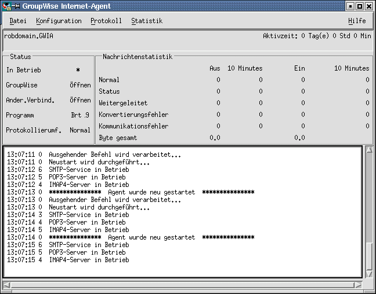Close the GroupWise Internet-Agent window

pyautogui.click(x=369, y=6)
